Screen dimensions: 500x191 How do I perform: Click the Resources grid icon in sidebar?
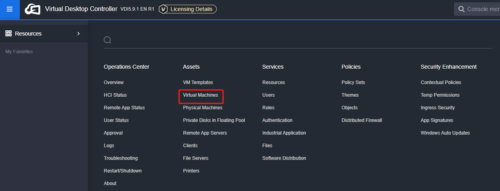click(x=8, y=34)
